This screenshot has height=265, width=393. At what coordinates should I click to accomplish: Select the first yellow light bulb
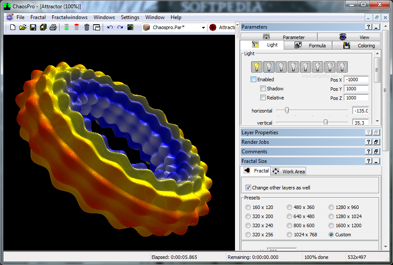click(x=257, y=67)
